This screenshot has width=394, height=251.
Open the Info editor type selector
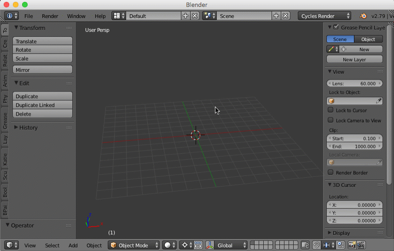(12, 16)
